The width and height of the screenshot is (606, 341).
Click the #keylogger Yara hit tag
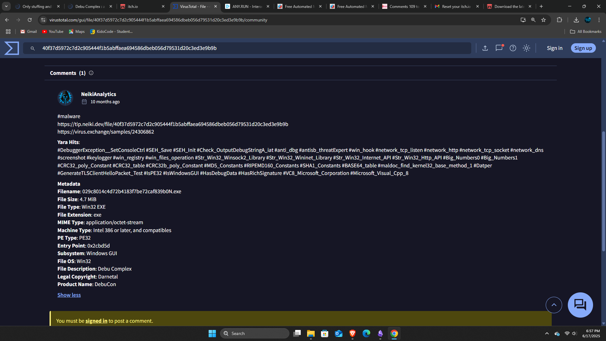click(x=99, y=158)
